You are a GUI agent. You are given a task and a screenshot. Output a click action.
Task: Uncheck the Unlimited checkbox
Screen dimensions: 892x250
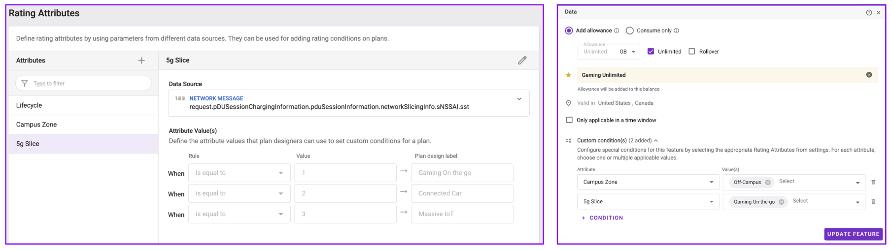pyautogui.click(x=651, y=52)
